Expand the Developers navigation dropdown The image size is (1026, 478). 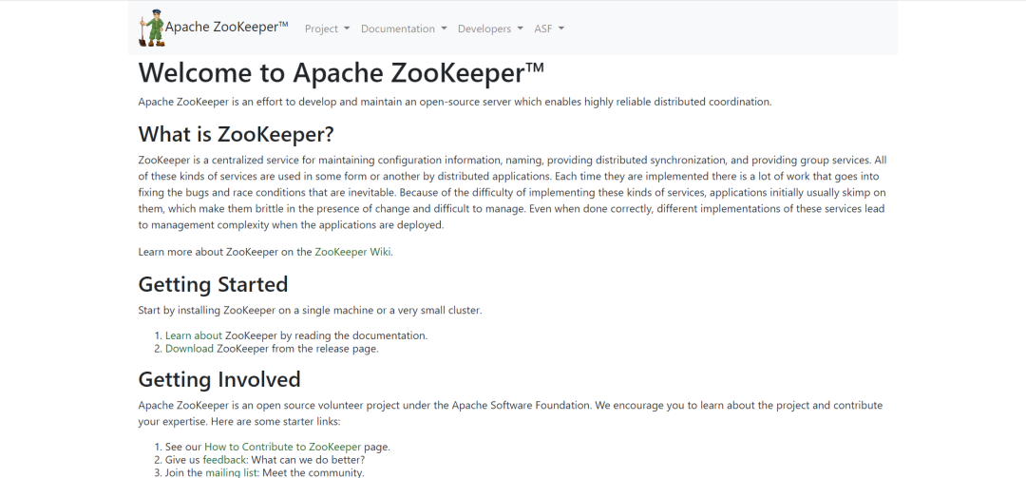pos(490,29)
